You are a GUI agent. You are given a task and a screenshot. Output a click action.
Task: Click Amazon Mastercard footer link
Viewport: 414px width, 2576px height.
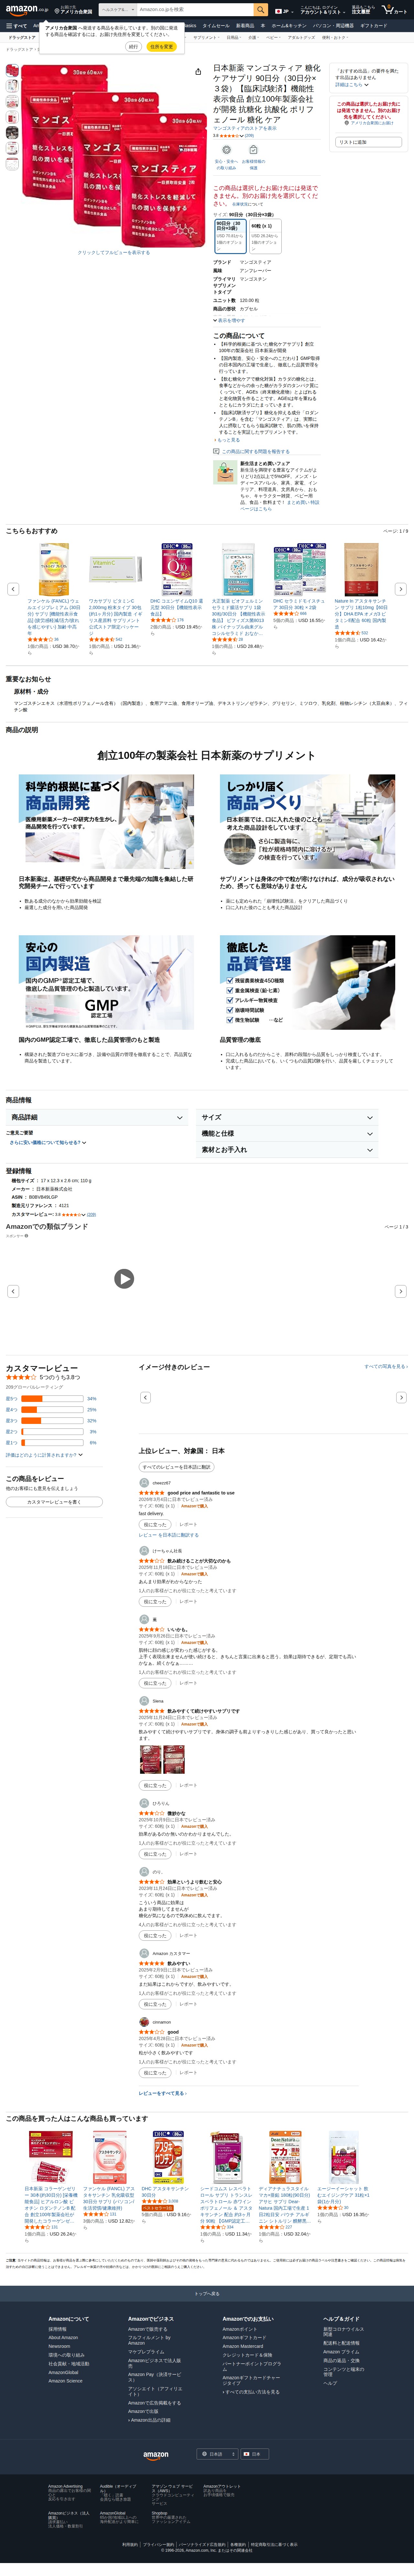[243, 2346]
